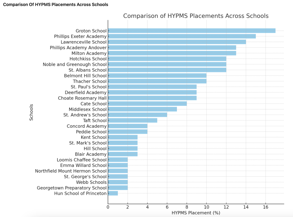Image resolution: width=293 pixels, height=217 pixels.
Task: Click the Georgetown Preparatory School label
Action: pos(72,188)
